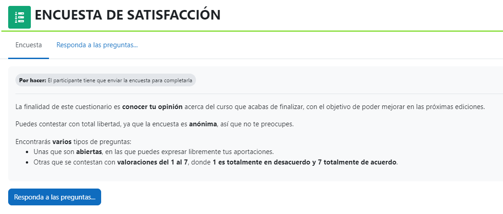The image size is (503, 214).
Task: Click the text "La finalidad de este cuestionario"
Action: pos(68,107)
